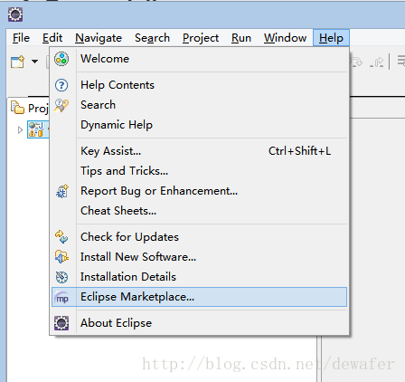The height and width of the screenshot is (382, 405).
Task: Click the Eclipse icon in title bar
Action: point(15,14)
